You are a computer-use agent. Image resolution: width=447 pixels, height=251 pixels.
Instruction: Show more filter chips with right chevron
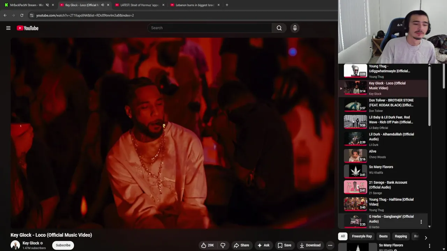click(x=426, y=238)
